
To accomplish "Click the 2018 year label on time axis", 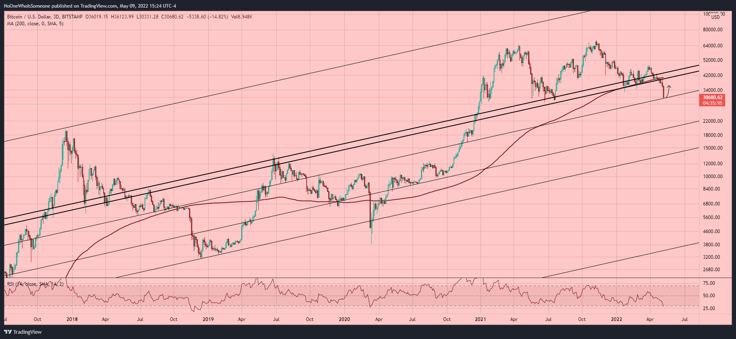I will coord(72,320).
